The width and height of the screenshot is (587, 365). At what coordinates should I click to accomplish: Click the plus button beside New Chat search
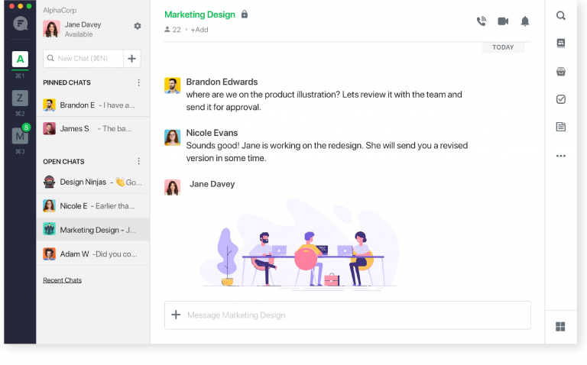click(131, 59)
